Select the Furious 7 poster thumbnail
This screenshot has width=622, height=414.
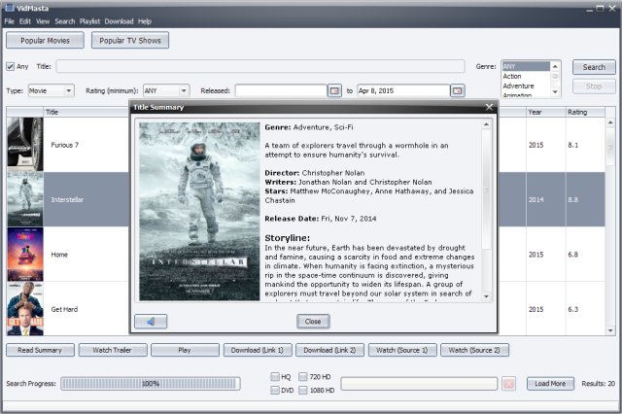click(25, 145)
